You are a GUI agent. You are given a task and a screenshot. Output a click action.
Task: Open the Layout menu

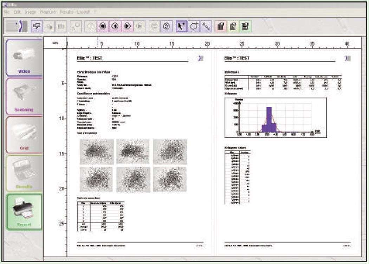point(83,12)
